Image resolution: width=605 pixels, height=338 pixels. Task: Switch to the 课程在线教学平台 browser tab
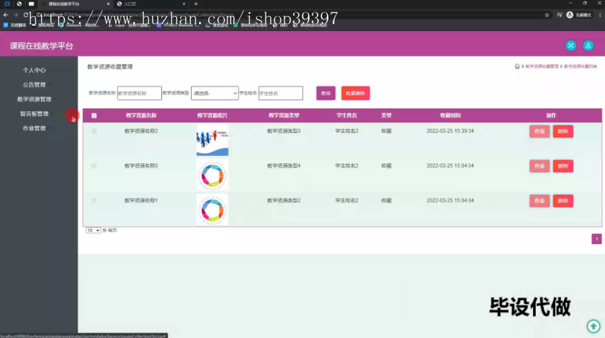point(75,4)
